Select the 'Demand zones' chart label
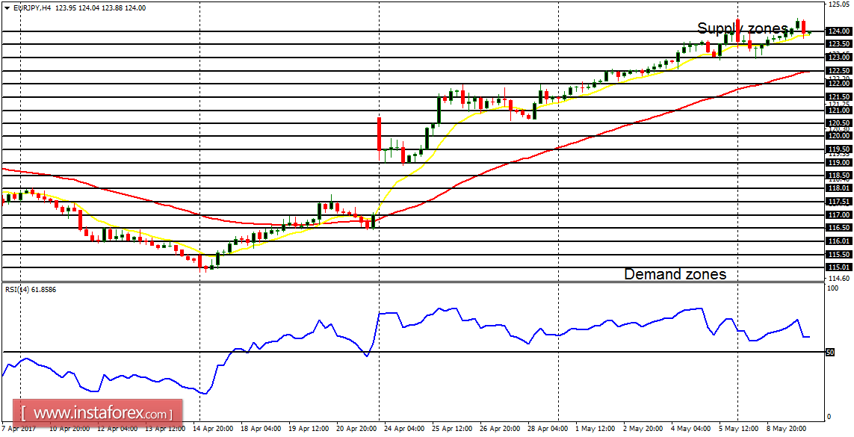The height and width of the screenshot is (437, 854). point(675,274)
